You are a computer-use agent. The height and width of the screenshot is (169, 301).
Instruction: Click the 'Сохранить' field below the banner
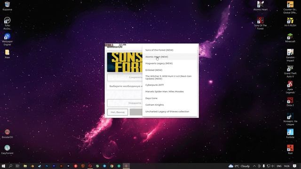click(x=125, y=77)
